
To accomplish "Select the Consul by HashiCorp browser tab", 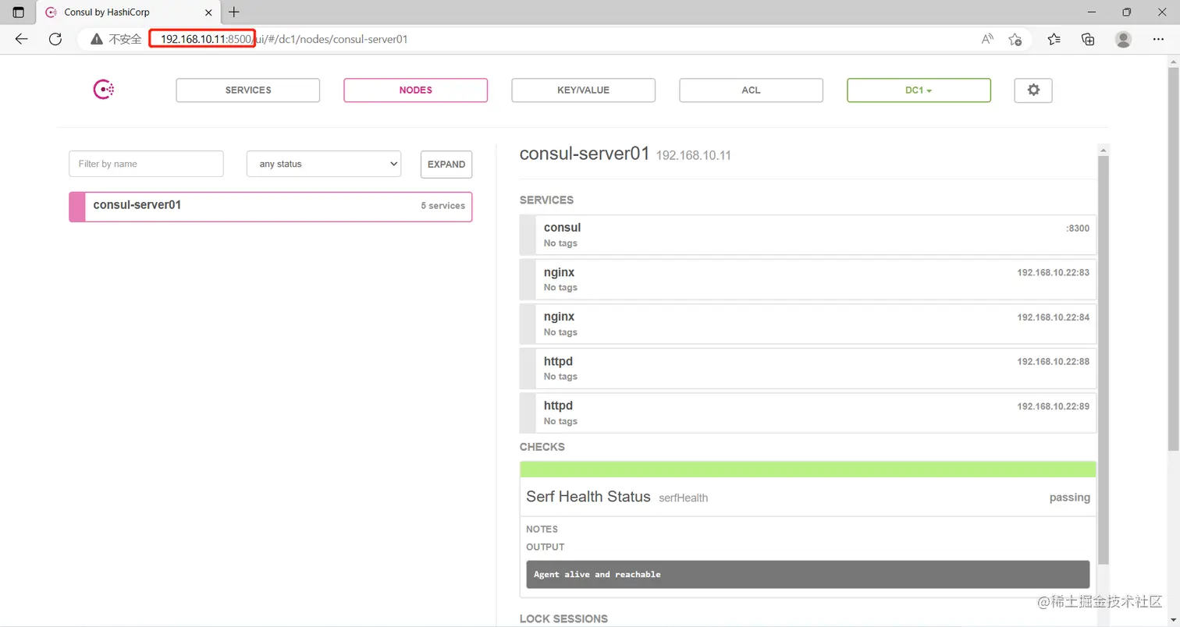I will (129, 12).
